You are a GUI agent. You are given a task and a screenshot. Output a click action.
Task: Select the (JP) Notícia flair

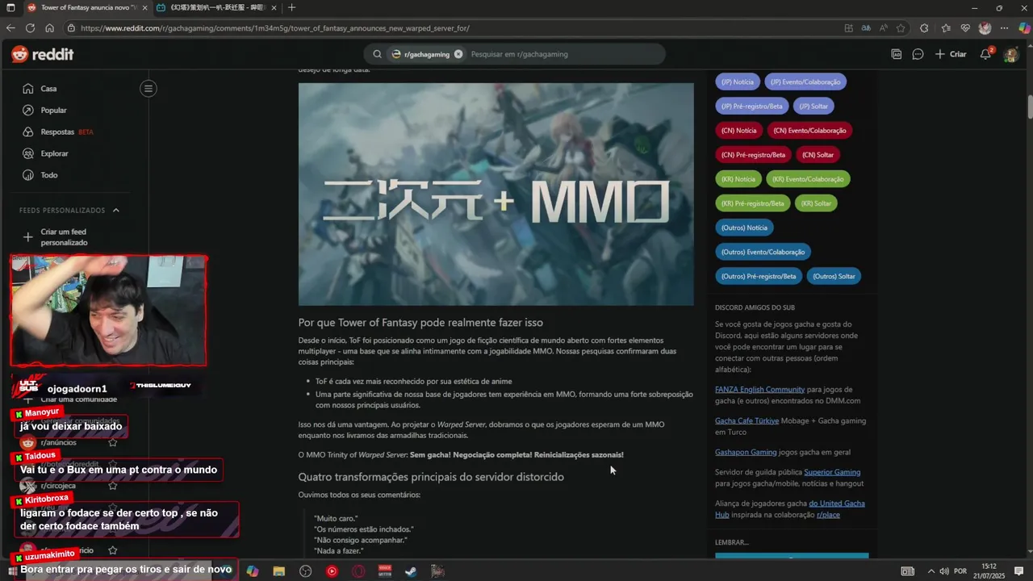click(x=737, y=82)
